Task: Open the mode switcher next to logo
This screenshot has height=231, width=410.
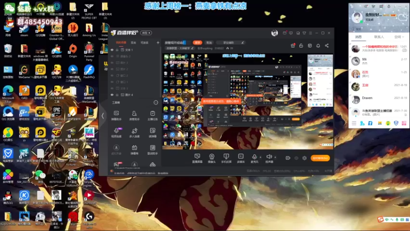Action: (146, 33)
